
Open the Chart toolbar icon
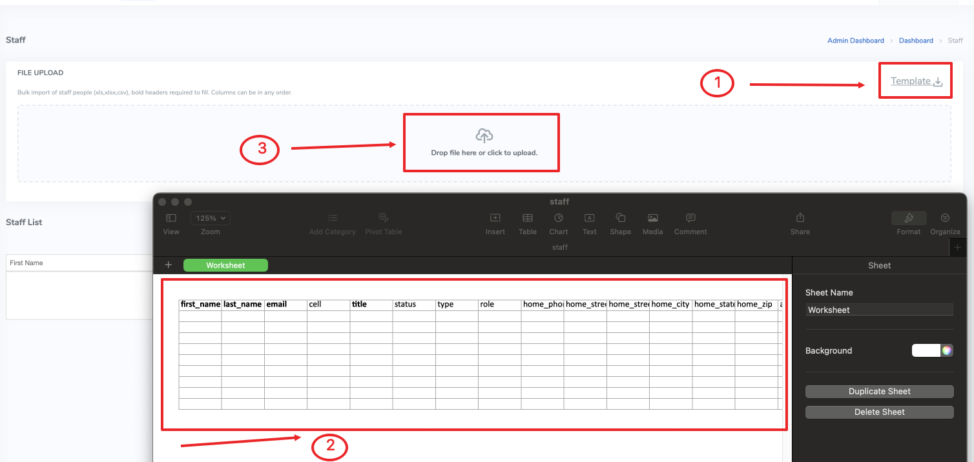coord(559,219)
